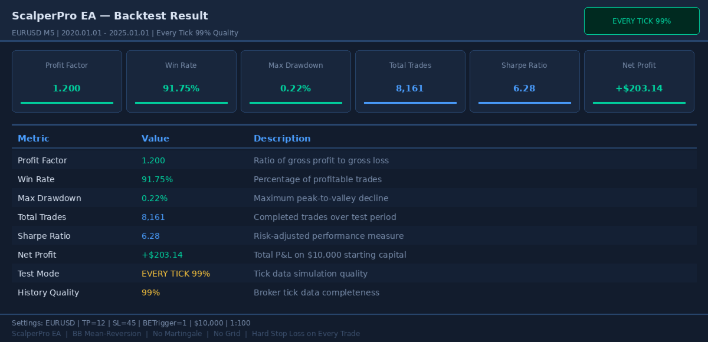Select the Sharpe Ratio summary card
708x342 pixels.
[525, 81]
